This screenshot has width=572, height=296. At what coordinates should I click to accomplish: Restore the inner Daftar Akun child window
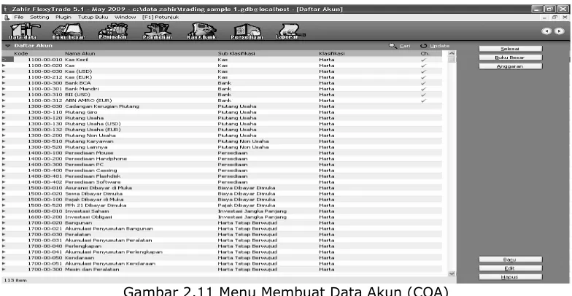554,17
